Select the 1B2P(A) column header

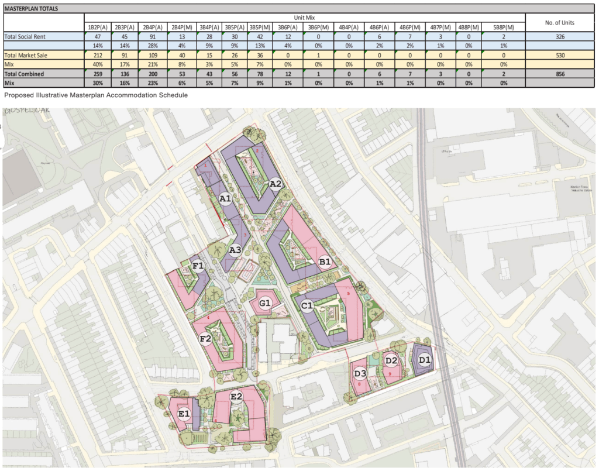96,27
